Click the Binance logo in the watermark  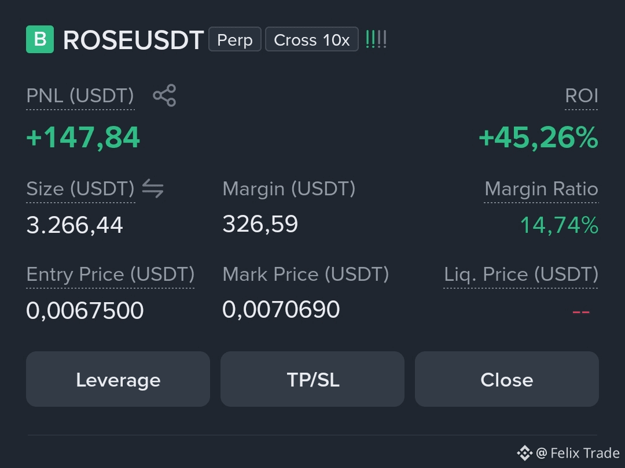pos(524,453)
